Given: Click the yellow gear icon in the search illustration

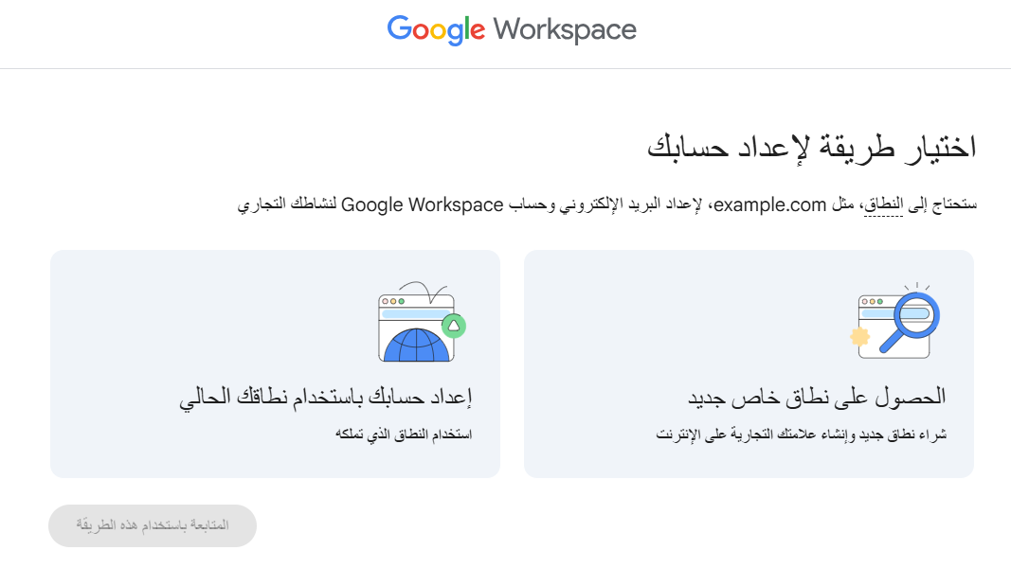Looking at the screenshot, I should coord(860,336).
